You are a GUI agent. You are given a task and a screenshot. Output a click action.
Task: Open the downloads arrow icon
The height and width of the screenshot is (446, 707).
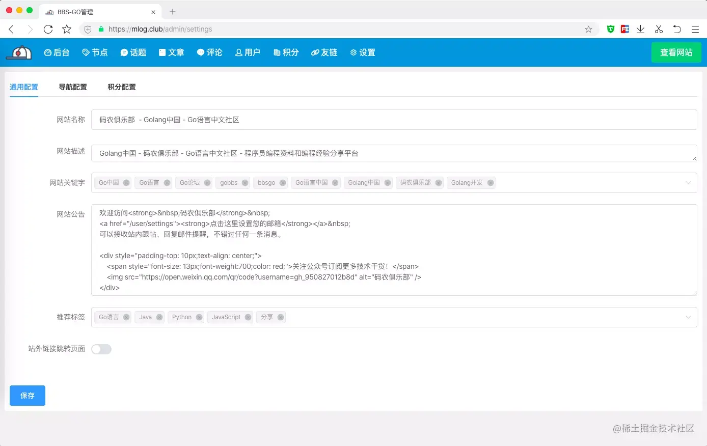tap(641, 29)
